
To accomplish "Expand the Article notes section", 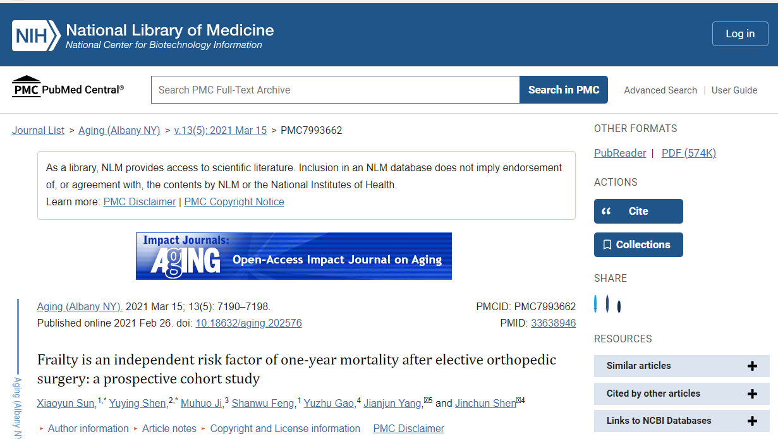I will [x=169, y=428].
